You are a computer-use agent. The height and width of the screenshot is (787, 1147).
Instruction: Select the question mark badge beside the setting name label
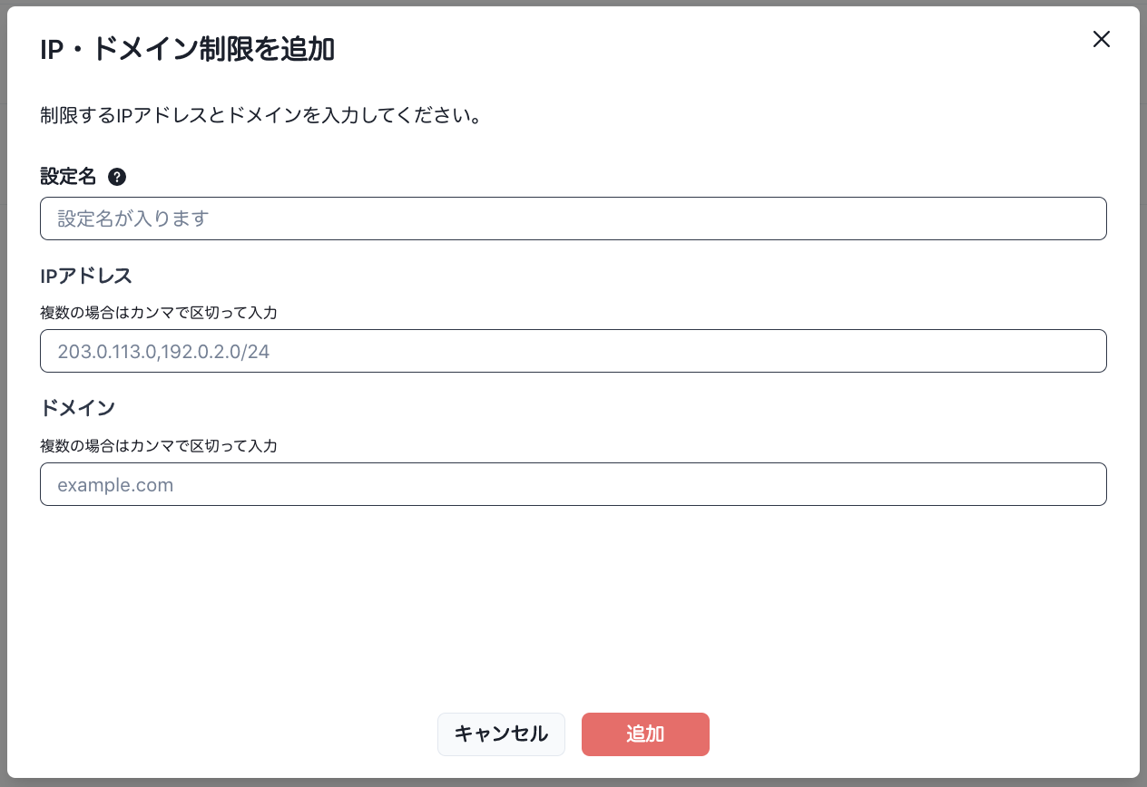tap(116, 178)
